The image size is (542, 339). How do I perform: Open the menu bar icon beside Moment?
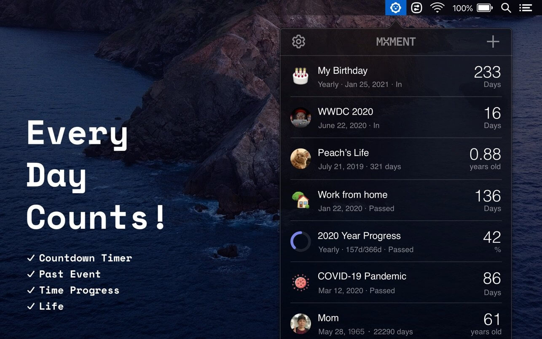tap(416, 8)
